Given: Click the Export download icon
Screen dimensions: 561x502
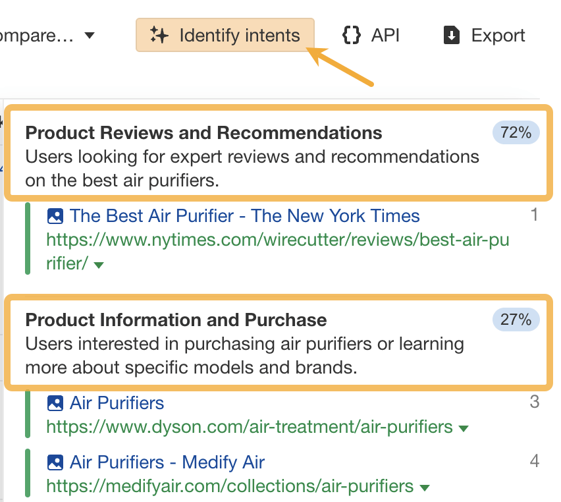Looking at the screenshot, I should [x=451, y=35].
